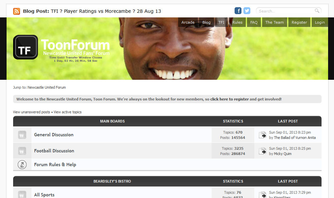Click the BEARDSLEY'S BISTRO category header
334x198 pixels.
pos(112,181)
